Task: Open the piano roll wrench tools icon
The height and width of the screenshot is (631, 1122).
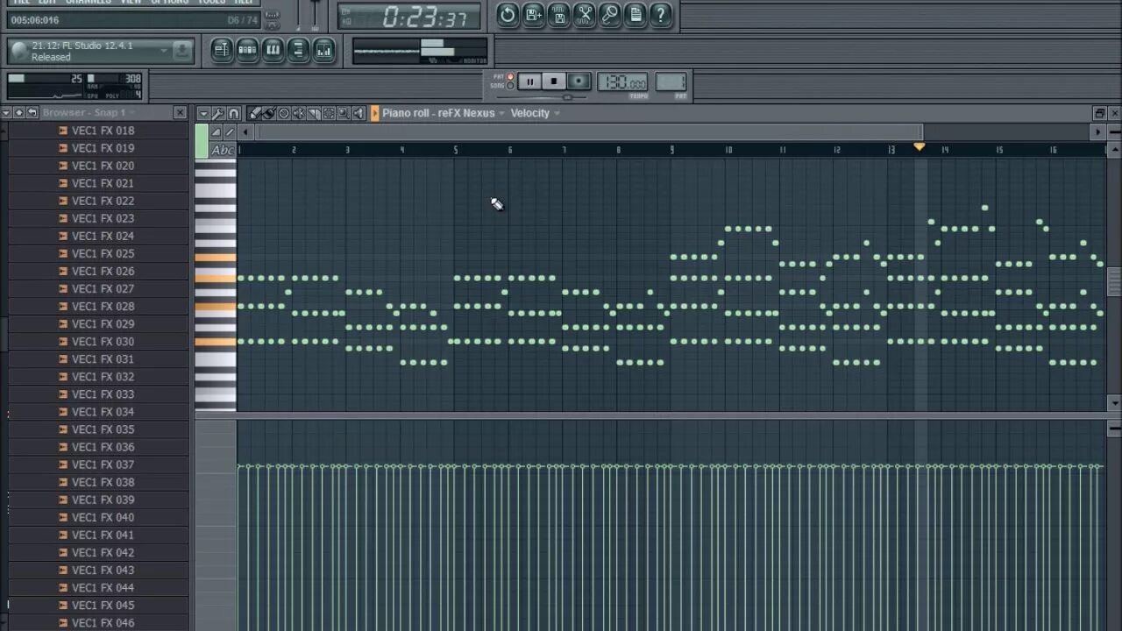Action: pyautogui.click(x=218, y=113)
